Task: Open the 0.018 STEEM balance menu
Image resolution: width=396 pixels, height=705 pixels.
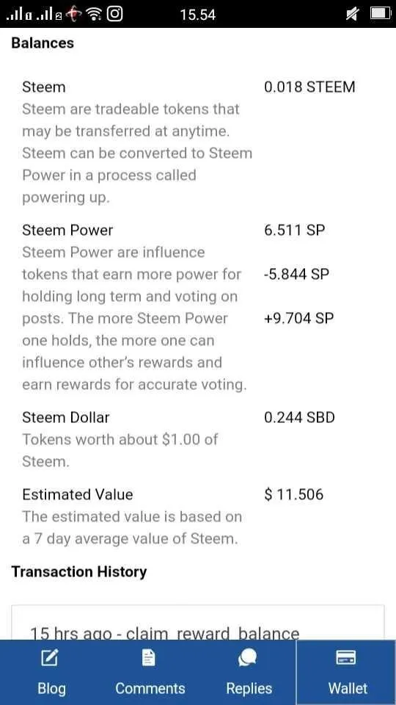Action: tap(309, 87)
